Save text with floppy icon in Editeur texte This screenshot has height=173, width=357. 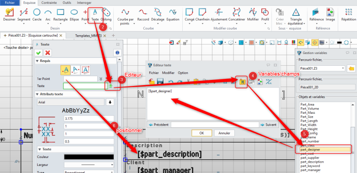pyautogui.click(x=161, y=82)
